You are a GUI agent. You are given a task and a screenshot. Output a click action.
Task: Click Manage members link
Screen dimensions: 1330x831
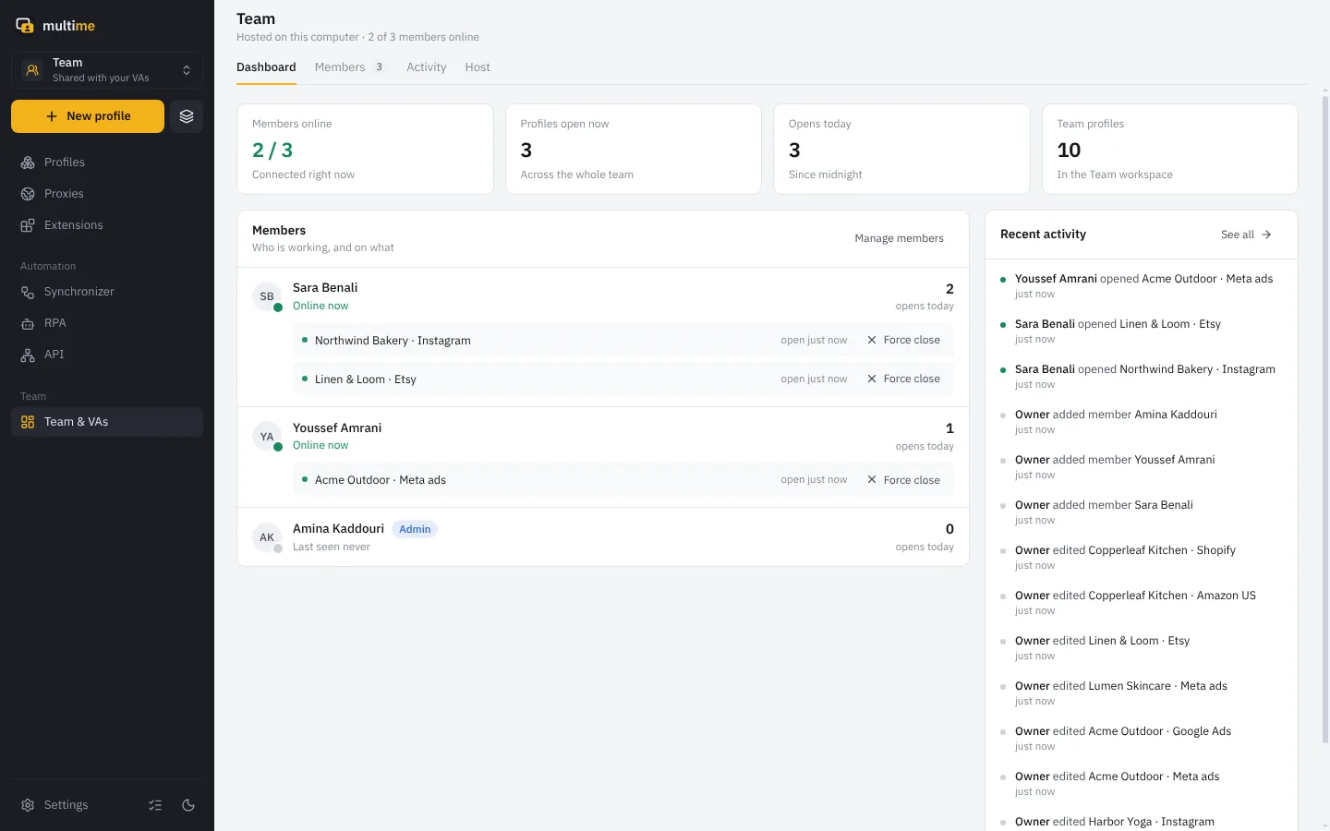[900, 238]
